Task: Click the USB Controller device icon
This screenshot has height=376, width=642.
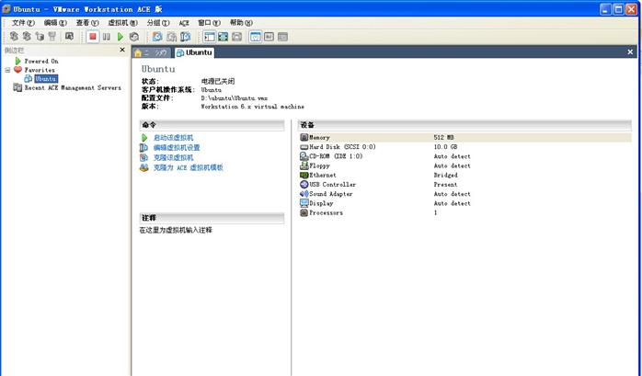Action: (x=304, y=185)
